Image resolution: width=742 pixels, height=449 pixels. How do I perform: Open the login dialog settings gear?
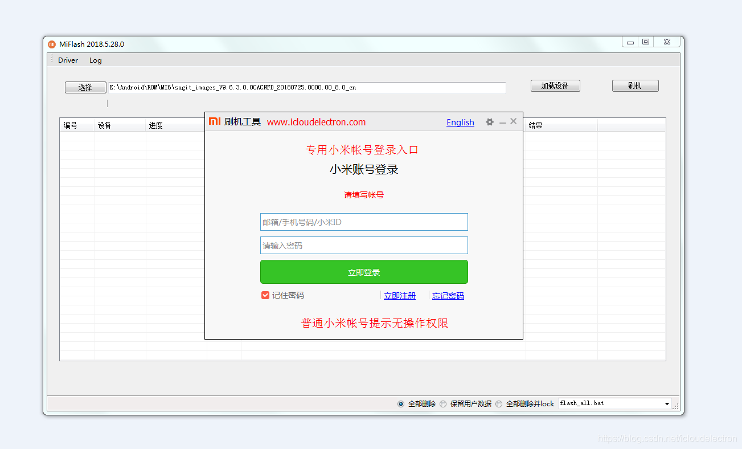click(489, 122)
